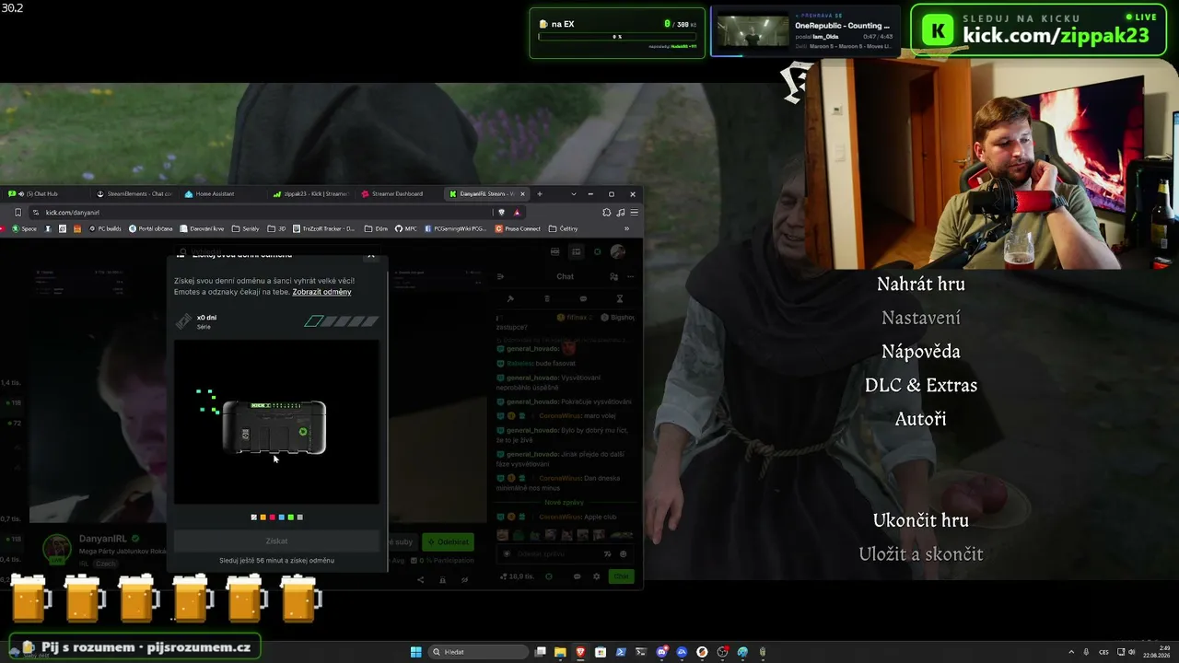The image size is (1179, 663).
Task: Open the MPC GitHub bookmark
Action: coord(406,228)
